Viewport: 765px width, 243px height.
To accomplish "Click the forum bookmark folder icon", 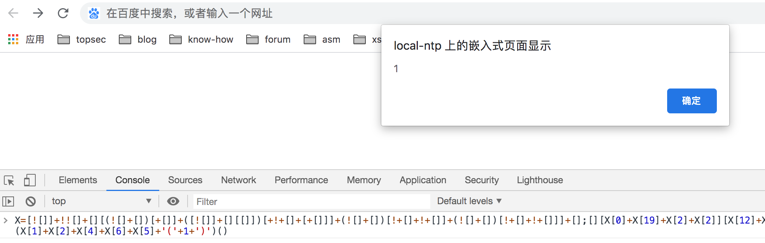I will 252,40.
